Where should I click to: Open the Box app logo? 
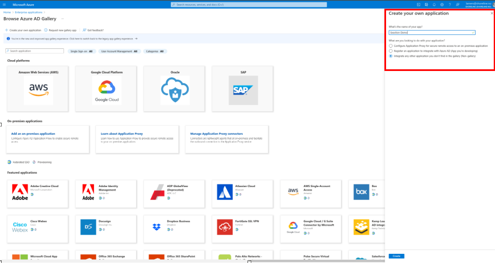coord(361,192)
